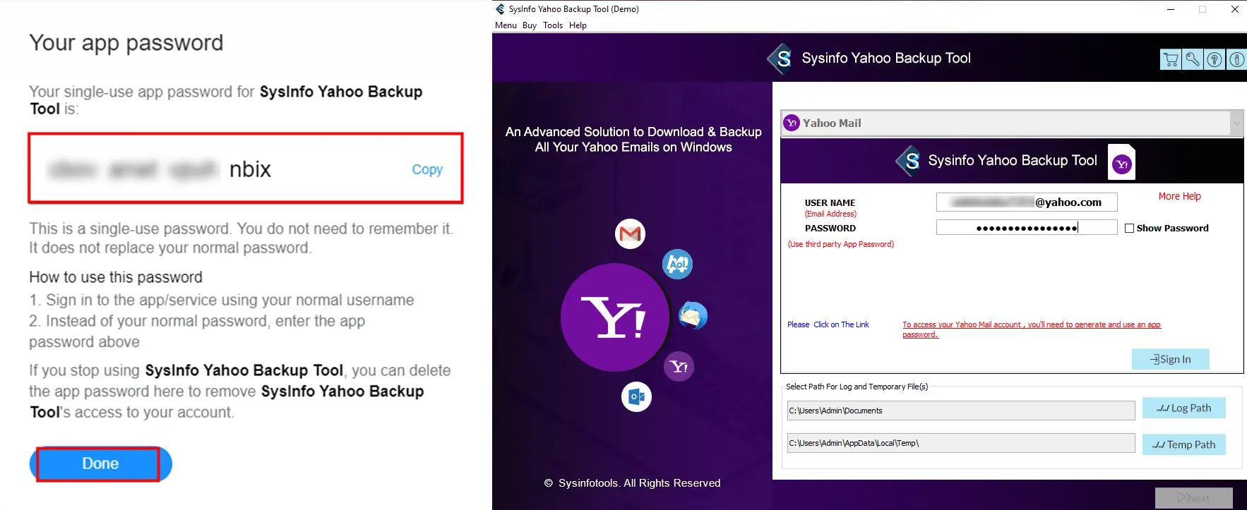This screenshot has width=1247, height=510.
Task: Click the 'Please Click on The Link' text
Action: 828,324
